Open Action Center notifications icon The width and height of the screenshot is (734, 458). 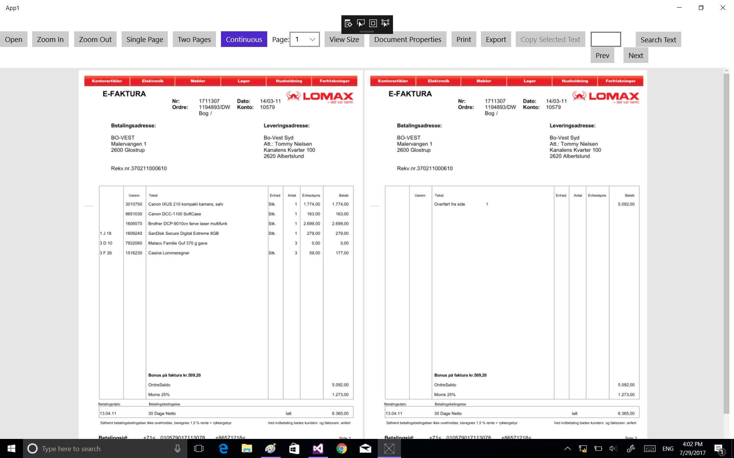(x=719, y=448)
